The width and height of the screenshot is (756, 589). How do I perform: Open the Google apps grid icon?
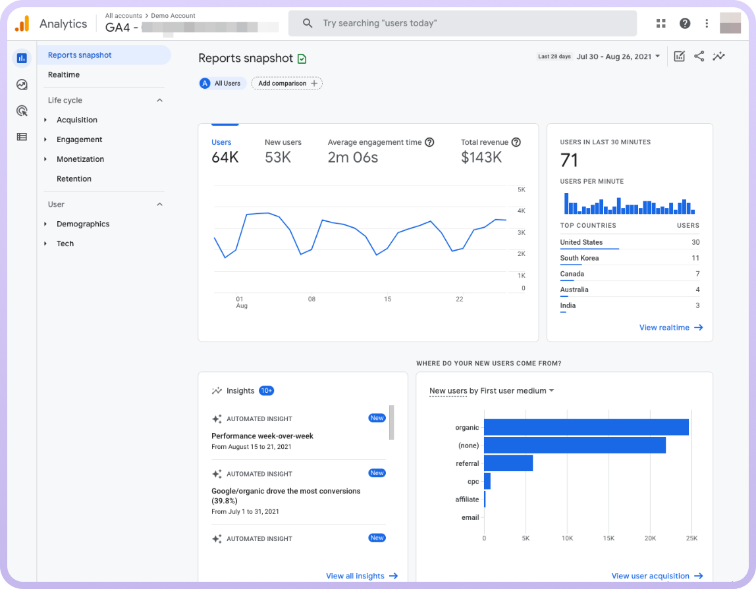coord(661,24)
